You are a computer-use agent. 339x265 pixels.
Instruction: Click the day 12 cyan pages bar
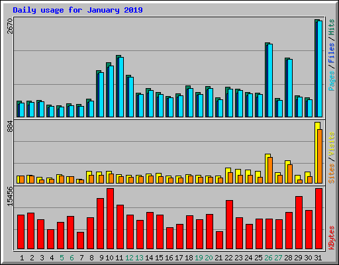point(131,97)
